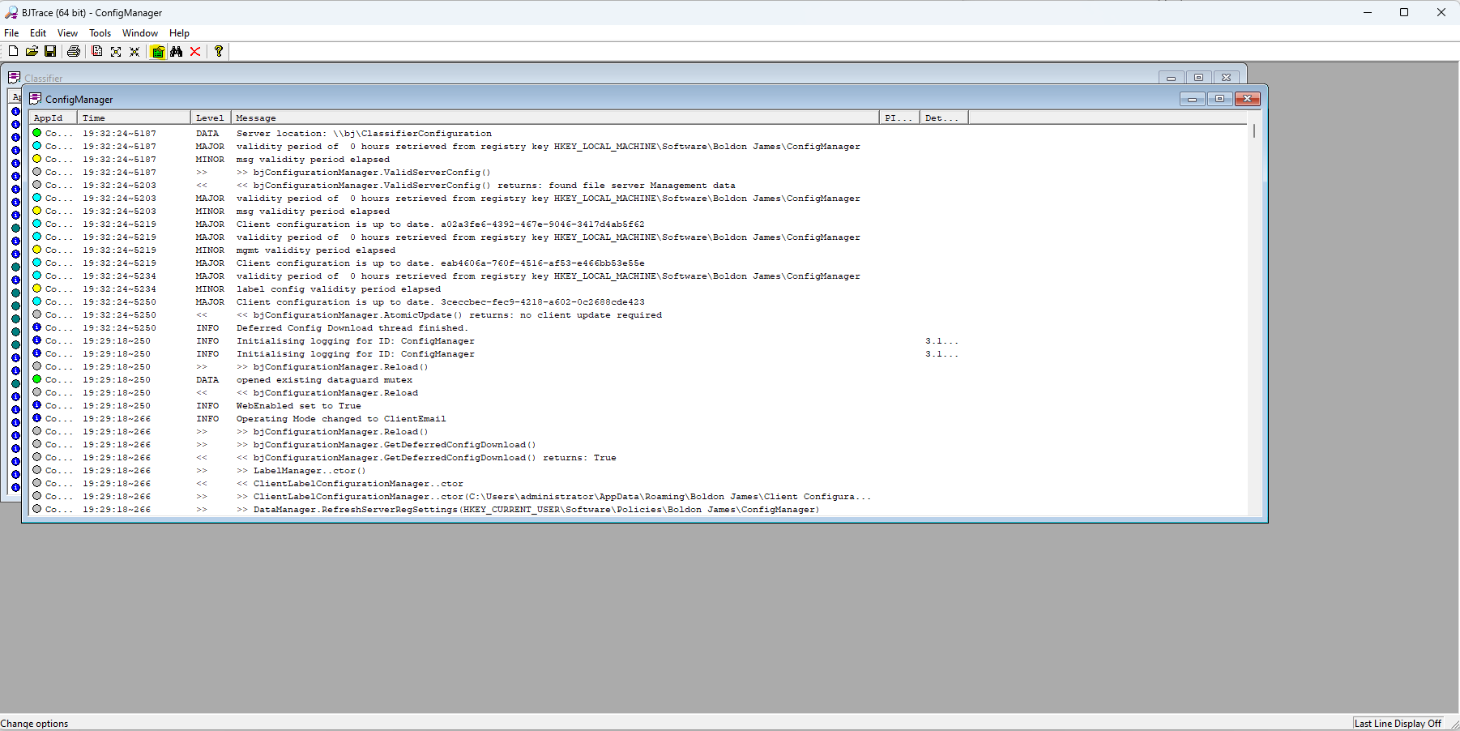Print the trace with printer icon
1460x731 pixels.
(74, 51)
